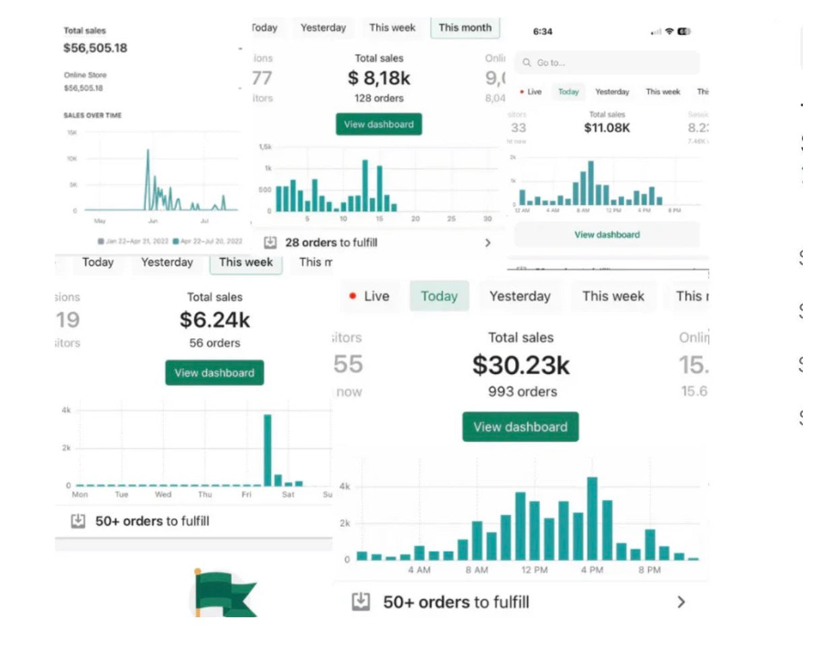The width and height of the screenshot is (813, 657).
Task: Select Today tab in the $11.08K phone panel
Action: [568, 92]
